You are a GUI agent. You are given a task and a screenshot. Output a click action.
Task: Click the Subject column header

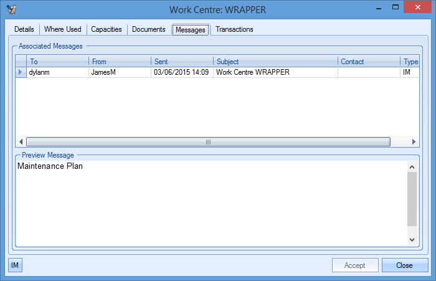pos(275,62)
